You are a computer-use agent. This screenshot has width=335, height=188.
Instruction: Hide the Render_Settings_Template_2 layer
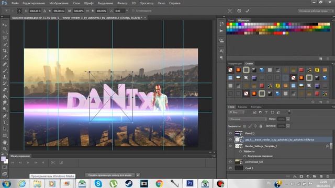pos(230,146)
